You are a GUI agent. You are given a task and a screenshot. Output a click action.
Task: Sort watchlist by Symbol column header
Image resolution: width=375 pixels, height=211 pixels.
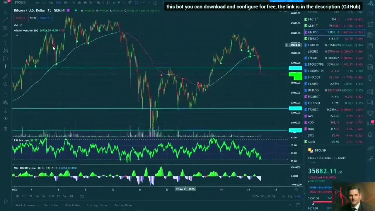pyautogui.click(x=313, y=12)
